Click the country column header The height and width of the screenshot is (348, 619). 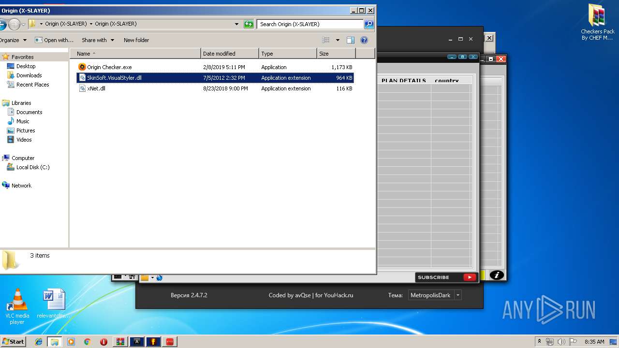click(x=447, y=81)
